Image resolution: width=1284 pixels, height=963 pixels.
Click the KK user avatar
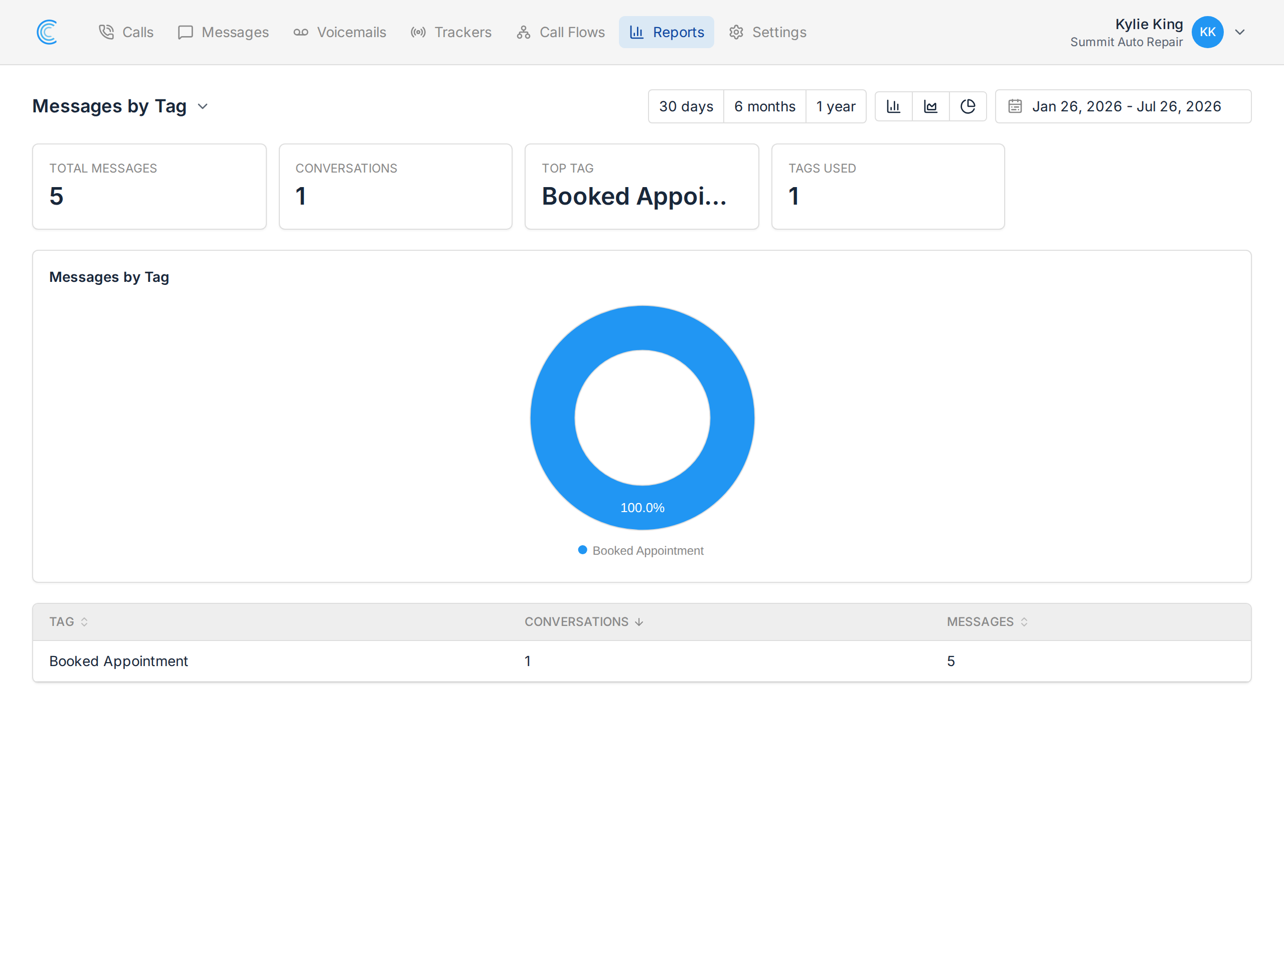pyautogui.click(x=1207, y=32)
